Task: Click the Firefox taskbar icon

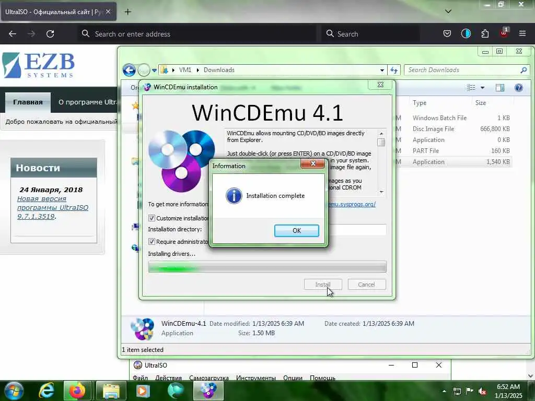Action: [x=77, y=391]
